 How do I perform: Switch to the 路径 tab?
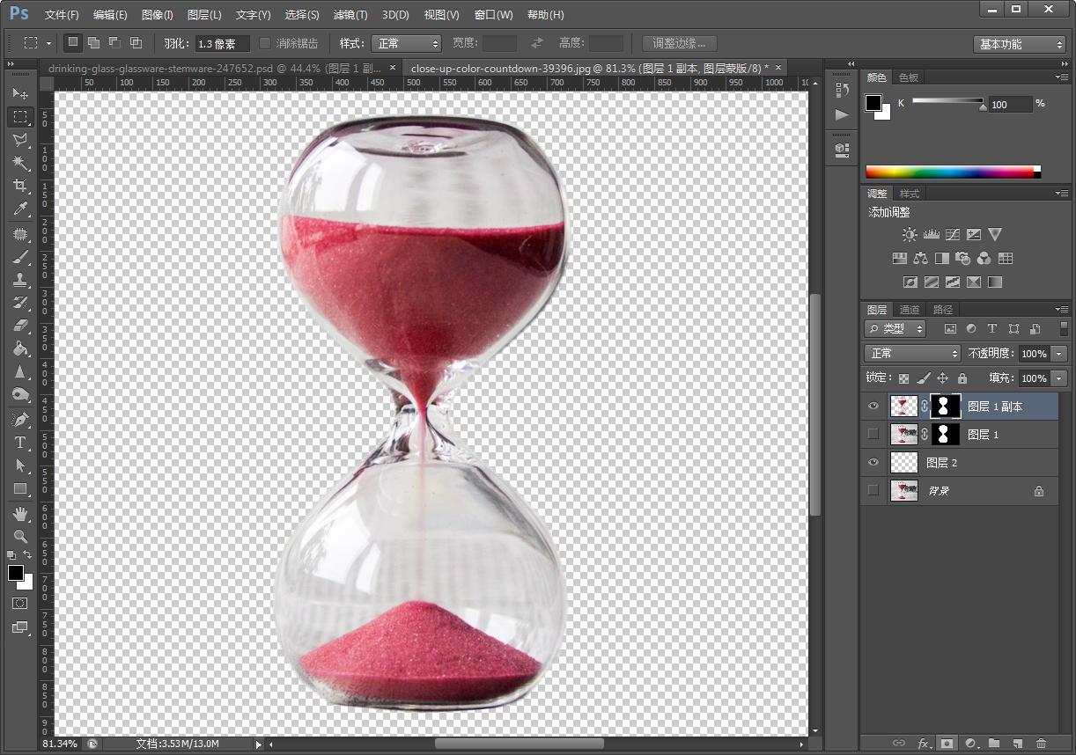click(942, 310)
